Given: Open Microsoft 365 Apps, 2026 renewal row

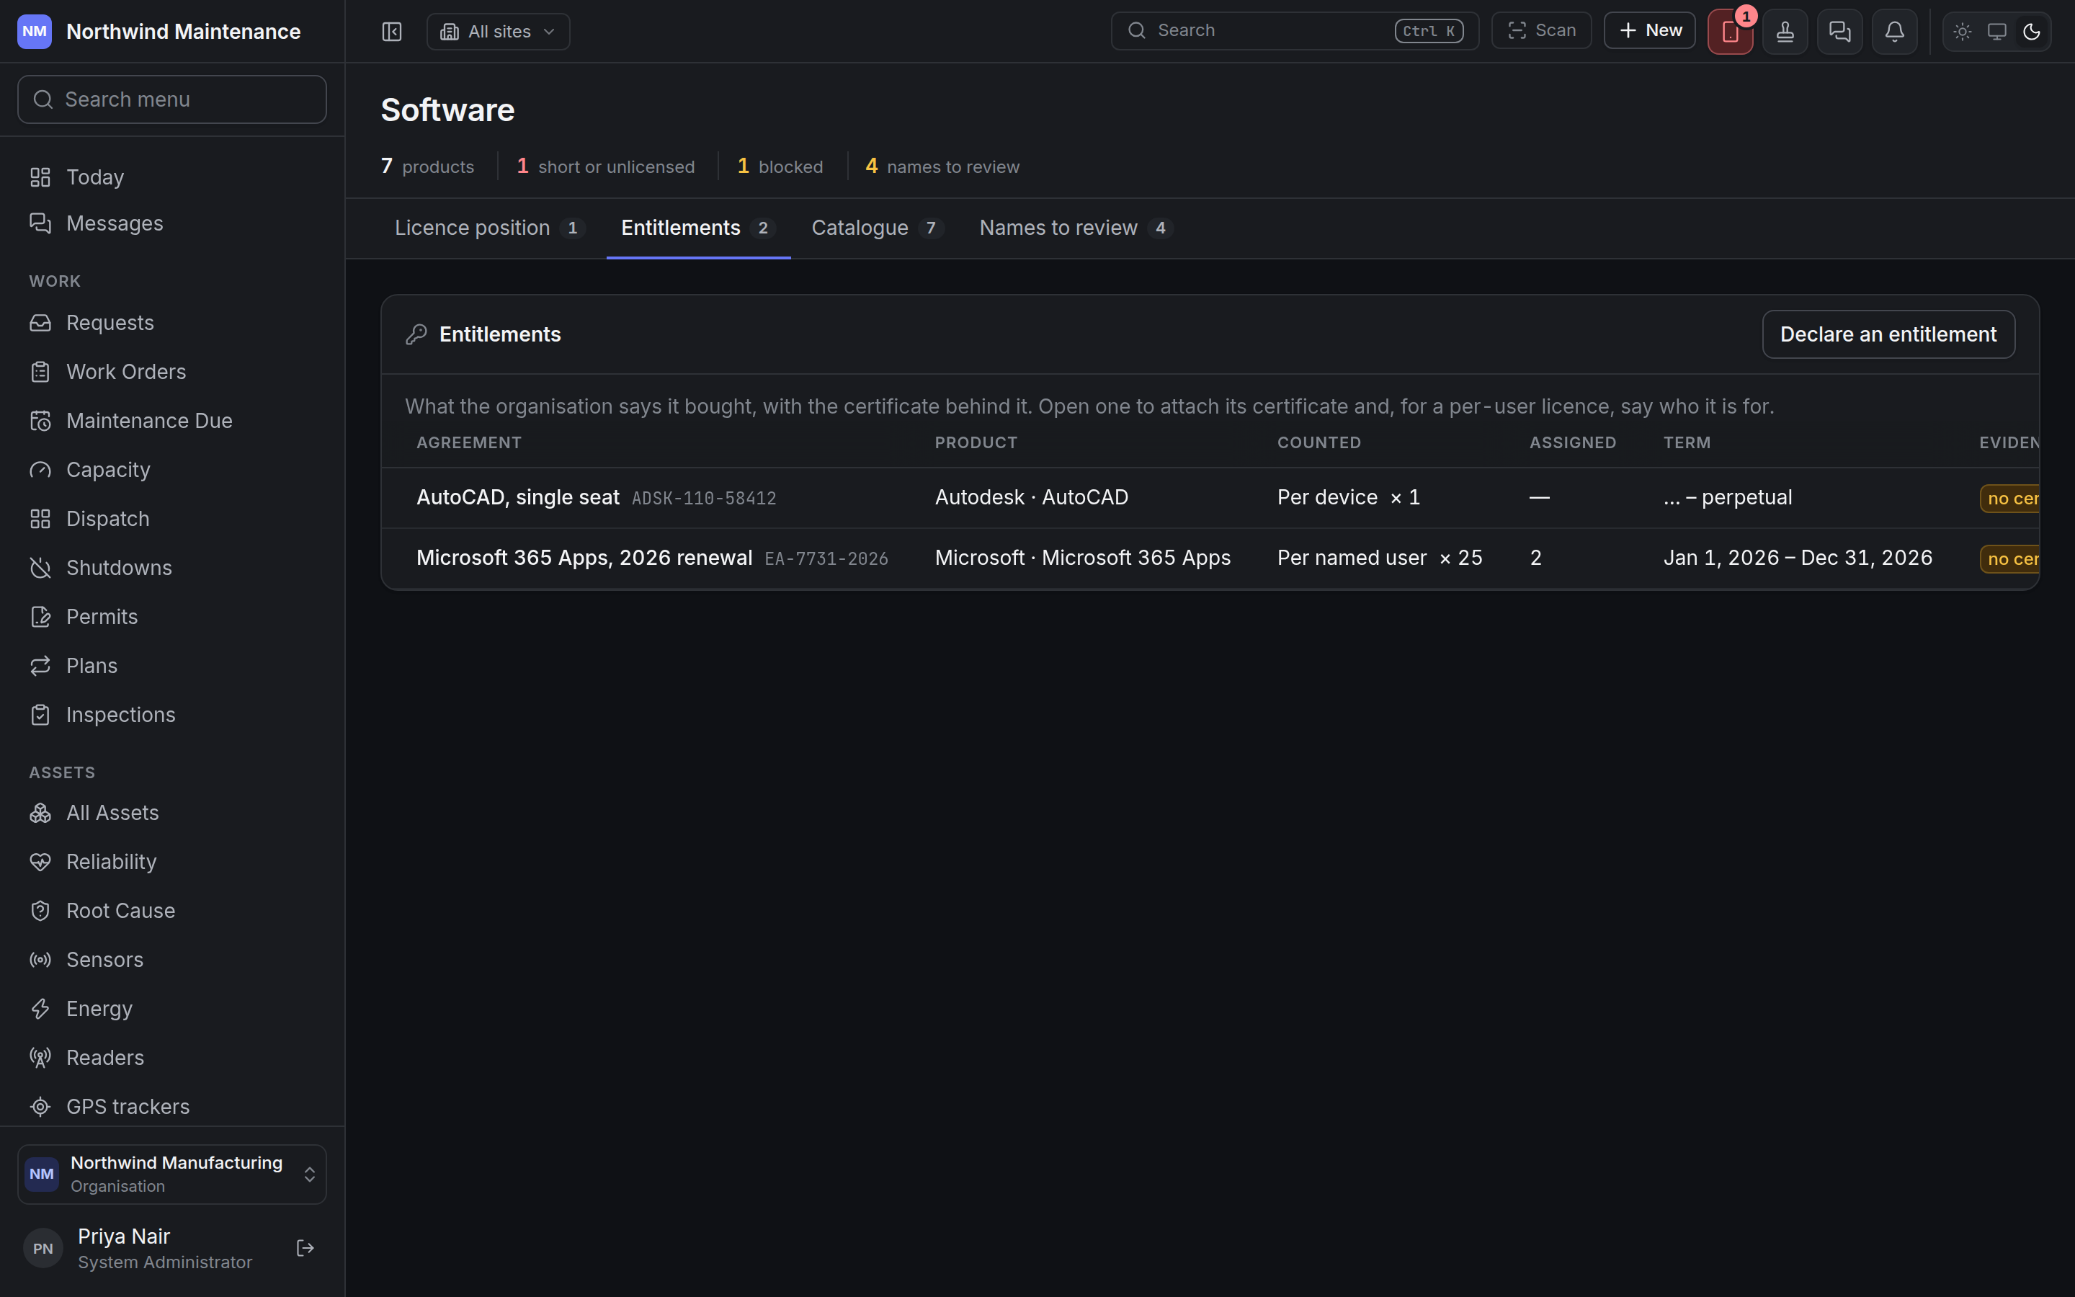Looking at the screenshot, I should [x=1210, y=558].
